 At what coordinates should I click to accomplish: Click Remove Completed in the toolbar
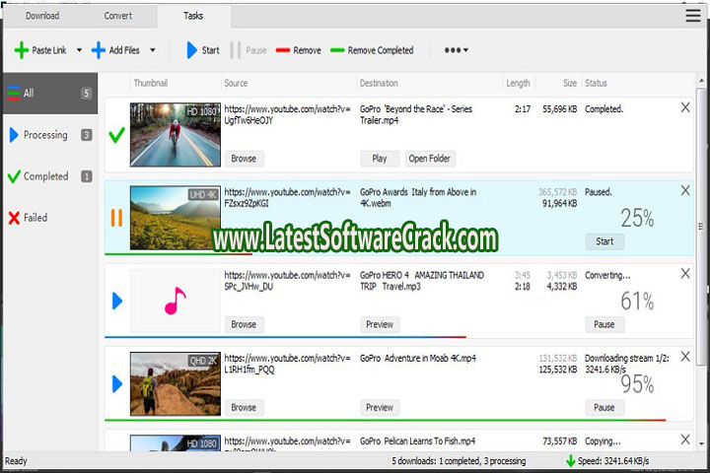click(372, 50)
